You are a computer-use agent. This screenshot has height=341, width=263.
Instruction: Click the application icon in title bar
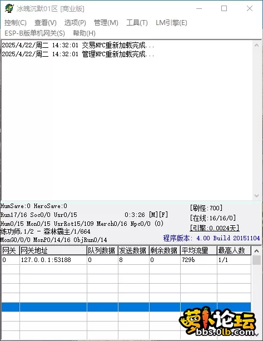click(x=9, y=8)
